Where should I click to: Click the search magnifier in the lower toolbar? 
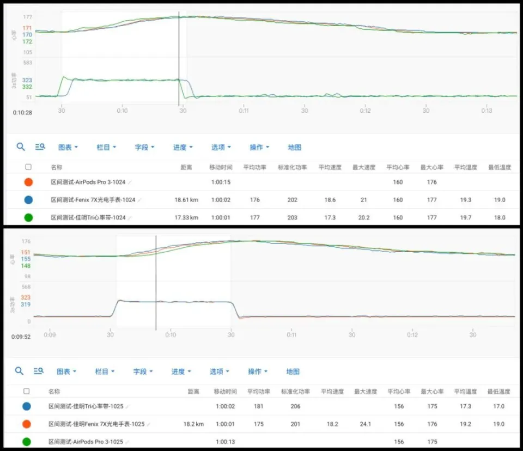pyautogui.click(x=19, y=371)
